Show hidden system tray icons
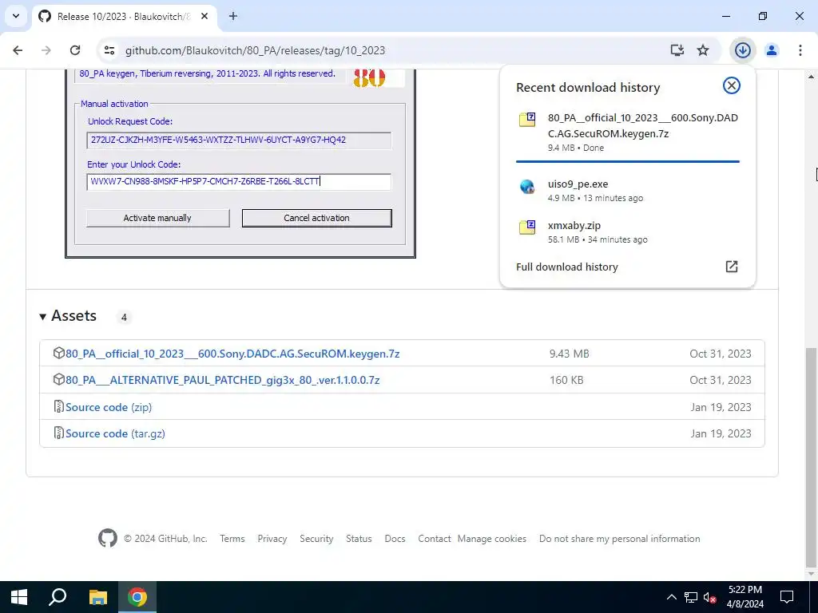Screen dimensions: 818x613 pyautogui.click(x=671, y=597)
